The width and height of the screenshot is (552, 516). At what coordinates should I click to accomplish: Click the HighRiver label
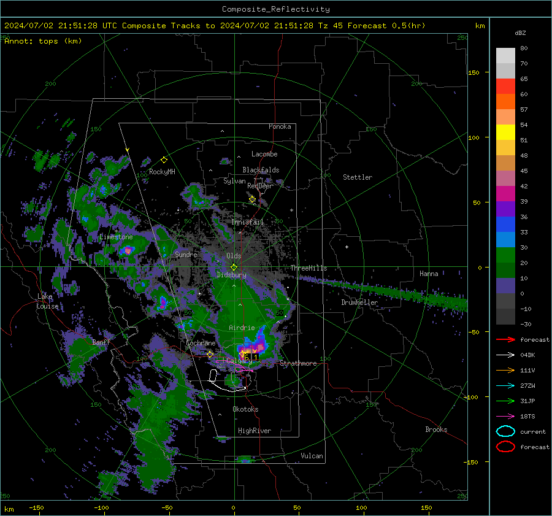click(x=255, y=431)
